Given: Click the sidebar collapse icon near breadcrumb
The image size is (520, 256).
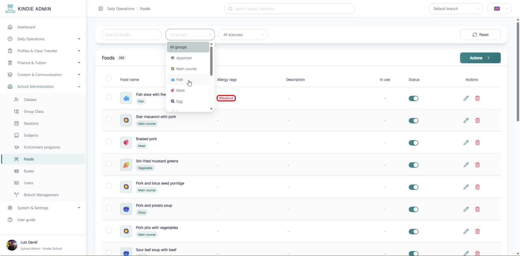Looking at the screenshot, I should point(101,9).
